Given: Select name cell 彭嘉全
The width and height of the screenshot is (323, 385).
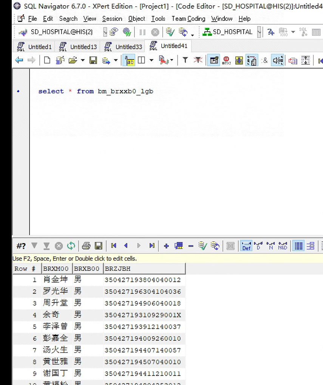Looking at the screenshot, I should (57, 338).
